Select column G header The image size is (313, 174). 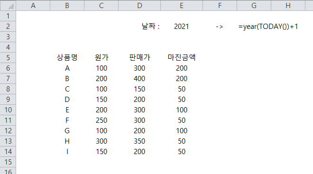pyautogui.click(x=254, y=5)
